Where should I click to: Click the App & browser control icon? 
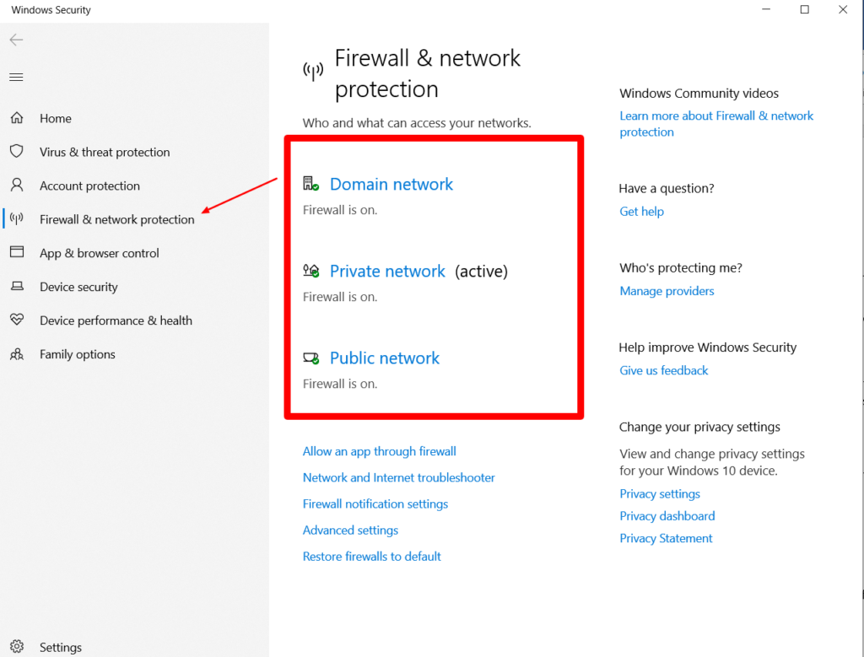pos(18,253)
